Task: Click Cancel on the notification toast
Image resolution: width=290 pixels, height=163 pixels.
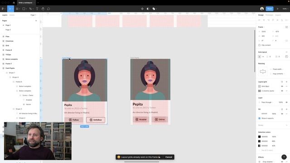Action: pos(169,157)
